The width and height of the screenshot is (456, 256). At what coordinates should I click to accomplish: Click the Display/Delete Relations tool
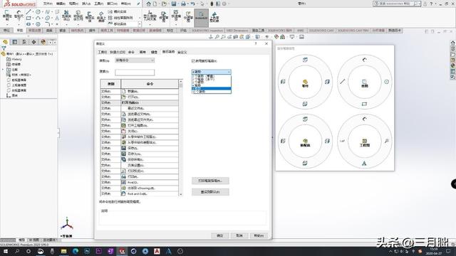(x=150, y=16)
